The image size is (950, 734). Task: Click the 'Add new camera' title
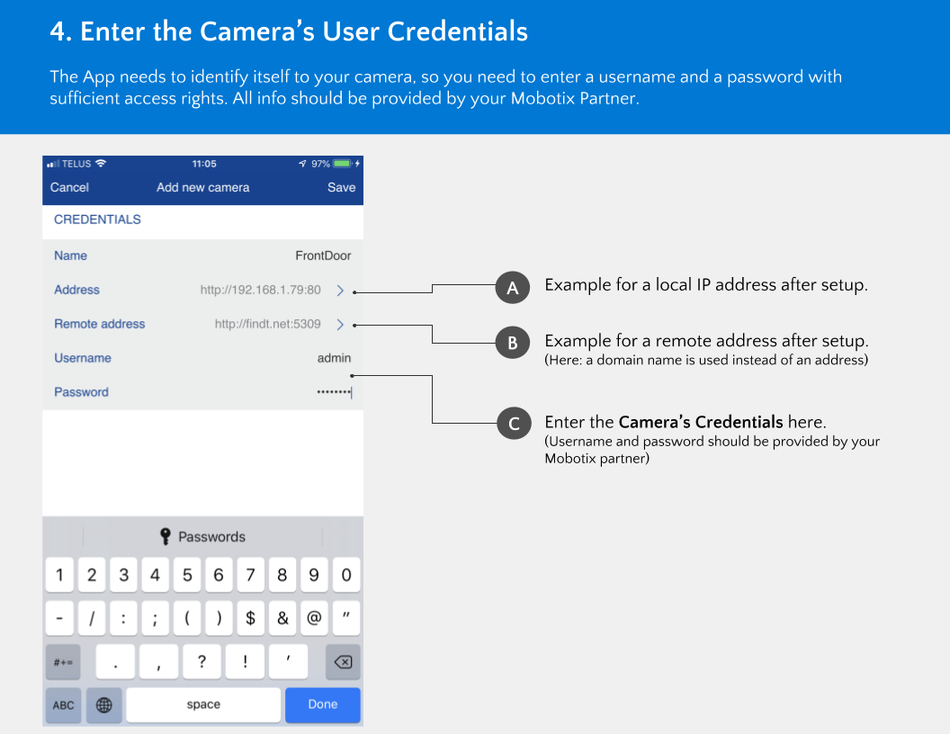[x=203, y=187]
